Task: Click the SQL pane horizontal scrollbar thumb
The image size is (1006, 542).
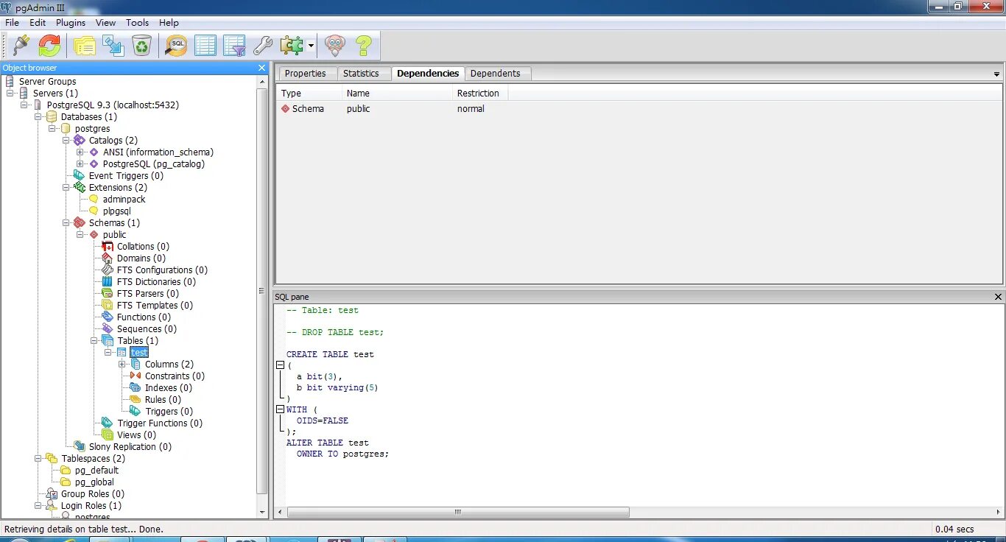Action: pos(458,512)
